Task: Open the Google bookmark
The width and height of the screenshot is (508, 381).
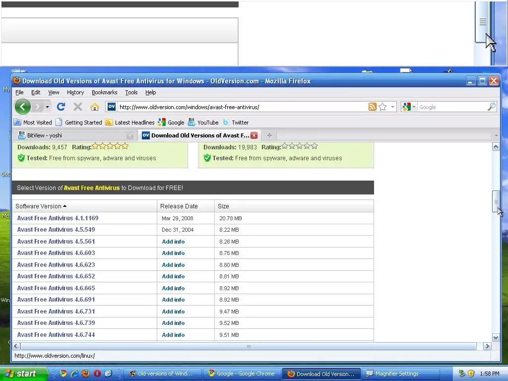Action: [x=171, y=123]
